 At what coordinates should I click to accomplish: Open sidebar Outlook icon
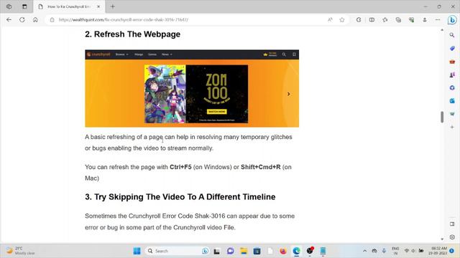pyautogui.click(x=452, y=101)
